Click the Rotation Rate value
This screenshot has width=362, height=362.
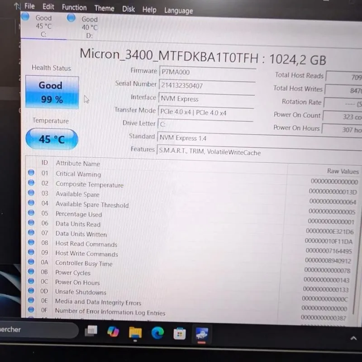(x=343, y=104)
